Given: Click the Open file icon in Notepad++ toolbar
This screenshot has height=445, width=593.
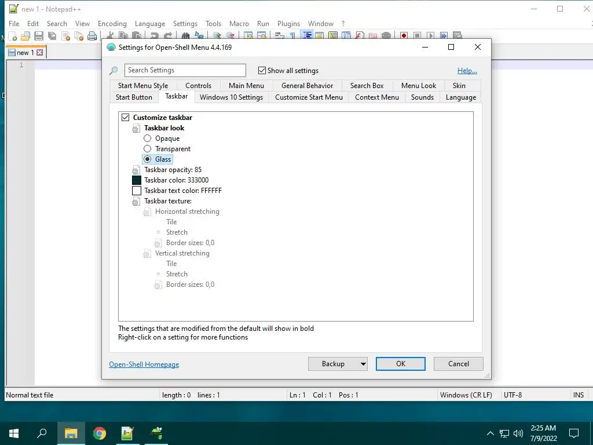Looking at the screenshot, I should [25, 37].
